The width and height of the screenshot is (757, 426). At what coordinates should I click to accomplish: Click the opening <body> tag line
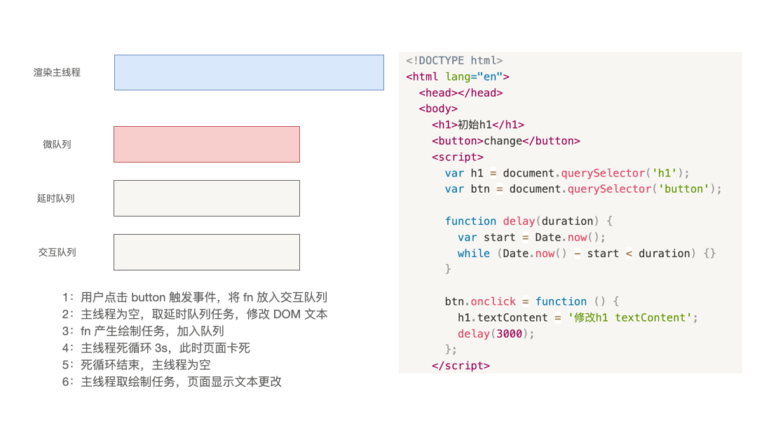(438, 109)
